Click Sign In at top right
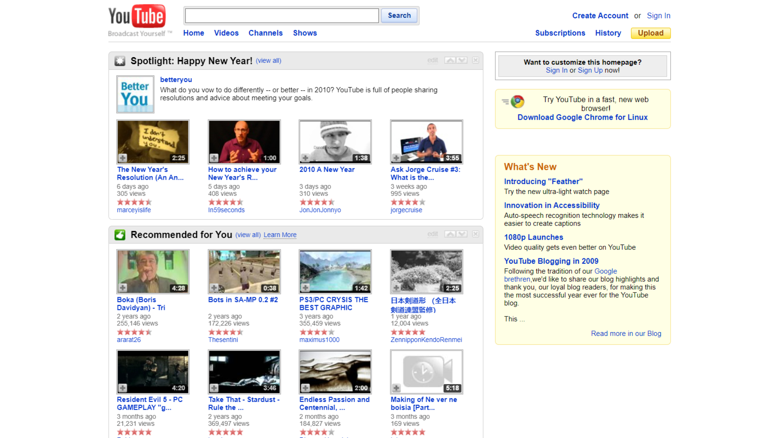The height and width of the screenshot is (438, 779). click(x=658, y=15)
